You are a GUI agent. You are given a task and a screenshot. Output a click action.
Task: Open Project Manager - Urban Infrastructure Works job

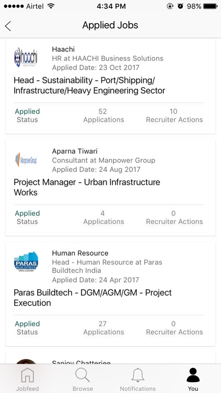pyautogui.click(x=87, y=187)
